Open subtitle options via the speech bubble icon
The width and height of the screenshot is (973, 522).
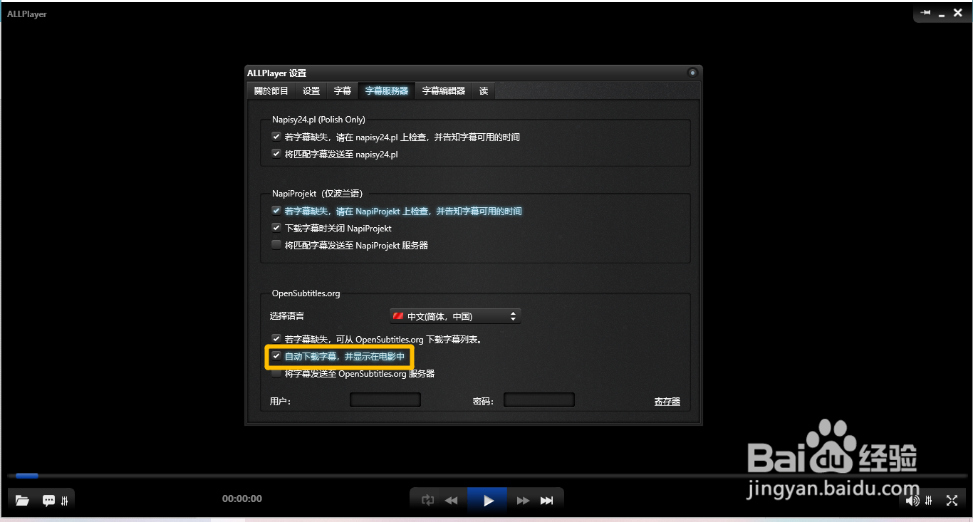pos(48,501)
